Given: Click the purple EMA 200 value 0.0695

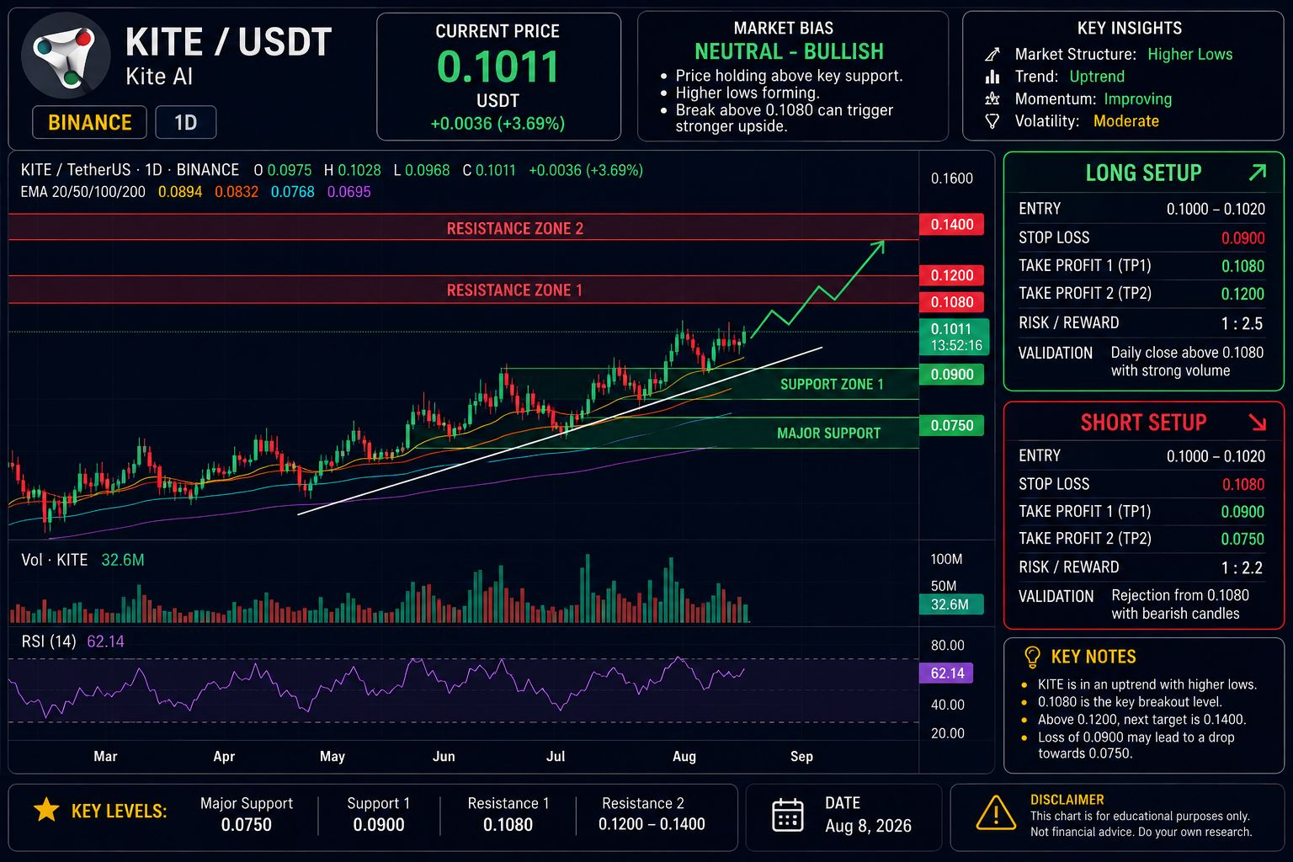Looking at the screenshot, I should [x=349, y=192].
